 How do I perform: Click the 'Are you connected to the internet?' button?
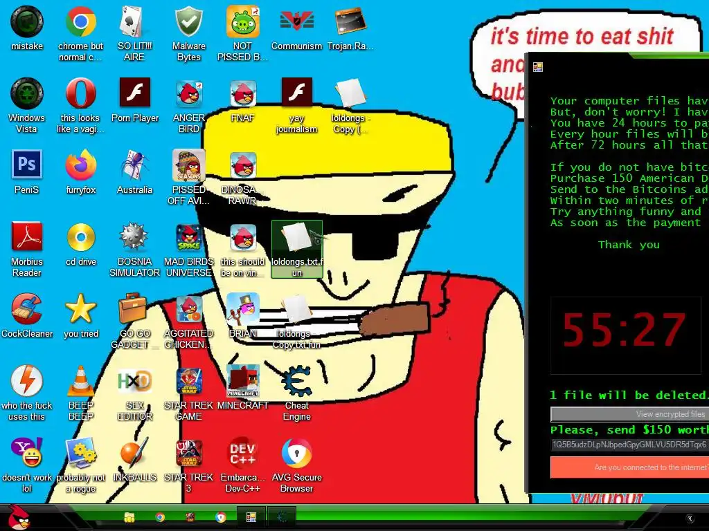point(629,467)
